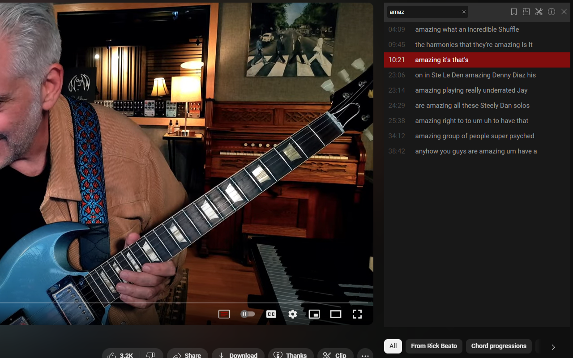Viewport: 573px width, 358px height.
Task: Open the info icon in the transcript panel
Action: point(551,12)
